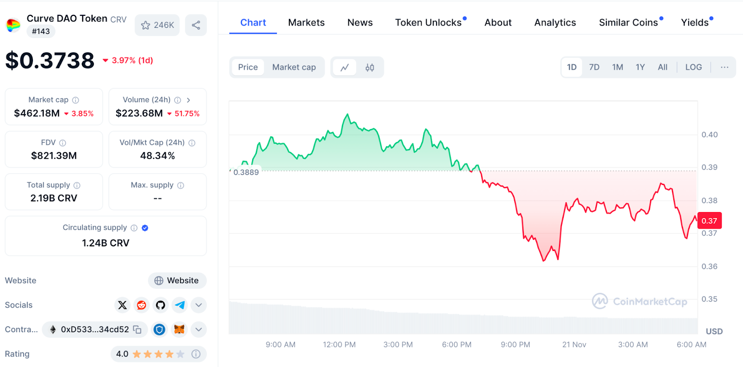Click the blue shield security icon
The width and height of the screenshot is (743, 367).
coord(159,329)
